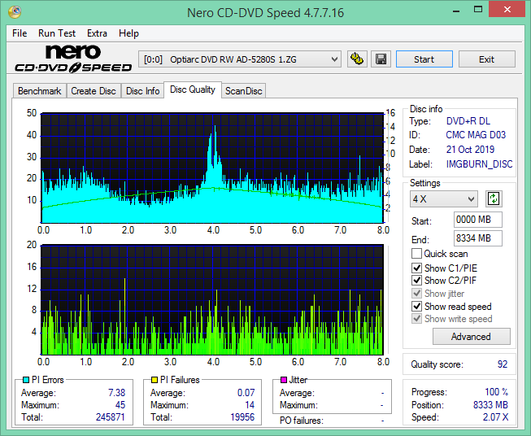Image resolution: width=531 pixels, height=436 pixels.
Task: Open the Optiarc drive selection dropdown
Action: pos(240,59)
